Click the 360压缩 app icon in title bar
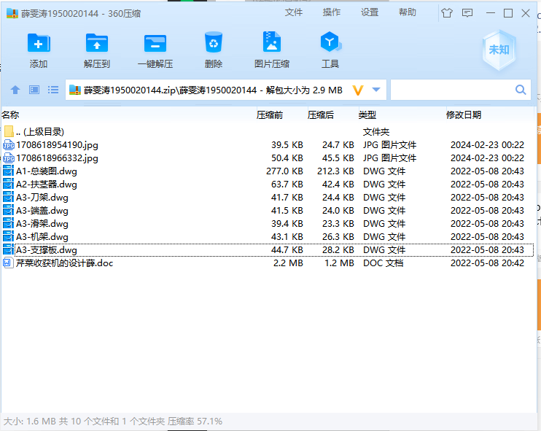This screenshot has width=541, height=431. pyautogui.click(x=12, y=13)
